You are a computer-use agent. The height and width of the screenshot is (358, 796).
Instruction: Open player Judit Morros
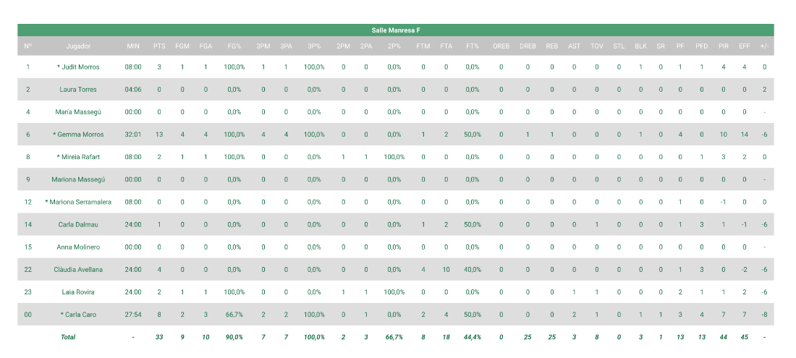point(78,67)
